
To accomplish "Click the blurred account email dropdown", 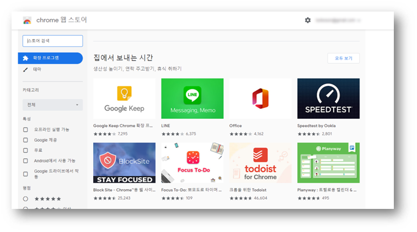I will click(338, 20).
